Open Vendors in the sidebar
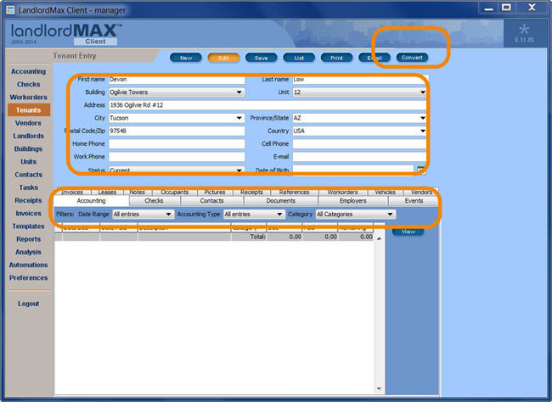This screenshot has width=552, height=402. 29,123
